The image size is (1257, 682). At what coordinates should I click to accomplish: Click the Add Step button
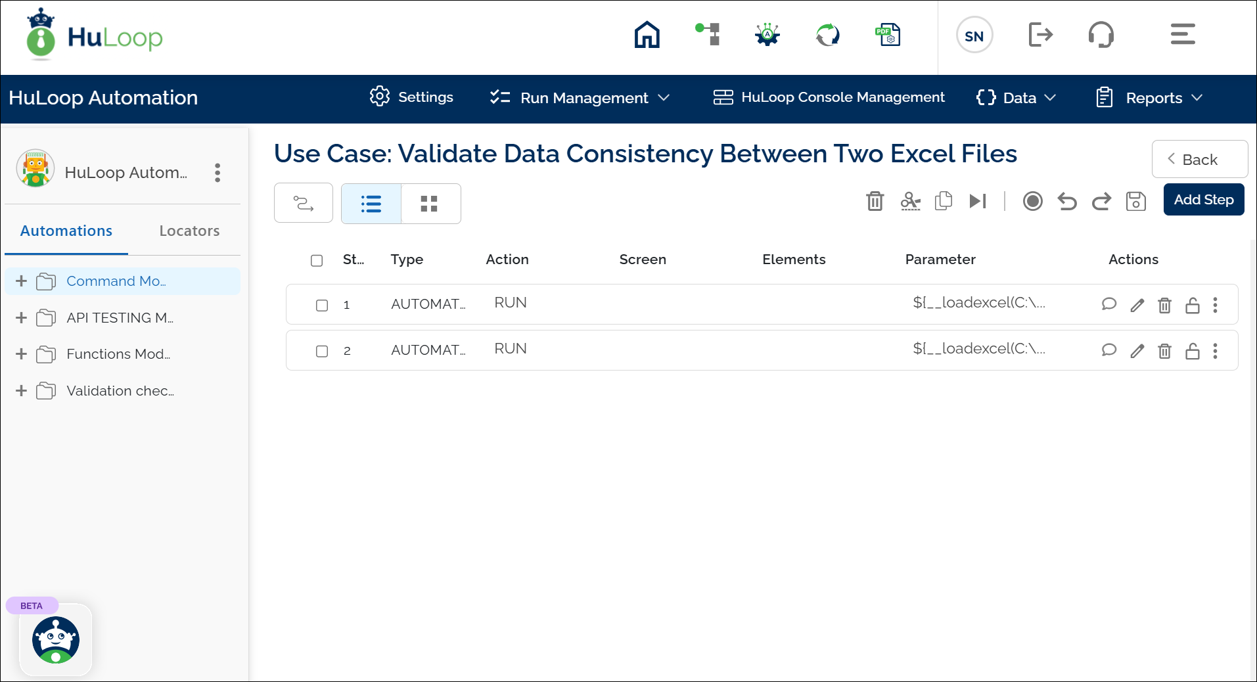(x=1203, y=200)
